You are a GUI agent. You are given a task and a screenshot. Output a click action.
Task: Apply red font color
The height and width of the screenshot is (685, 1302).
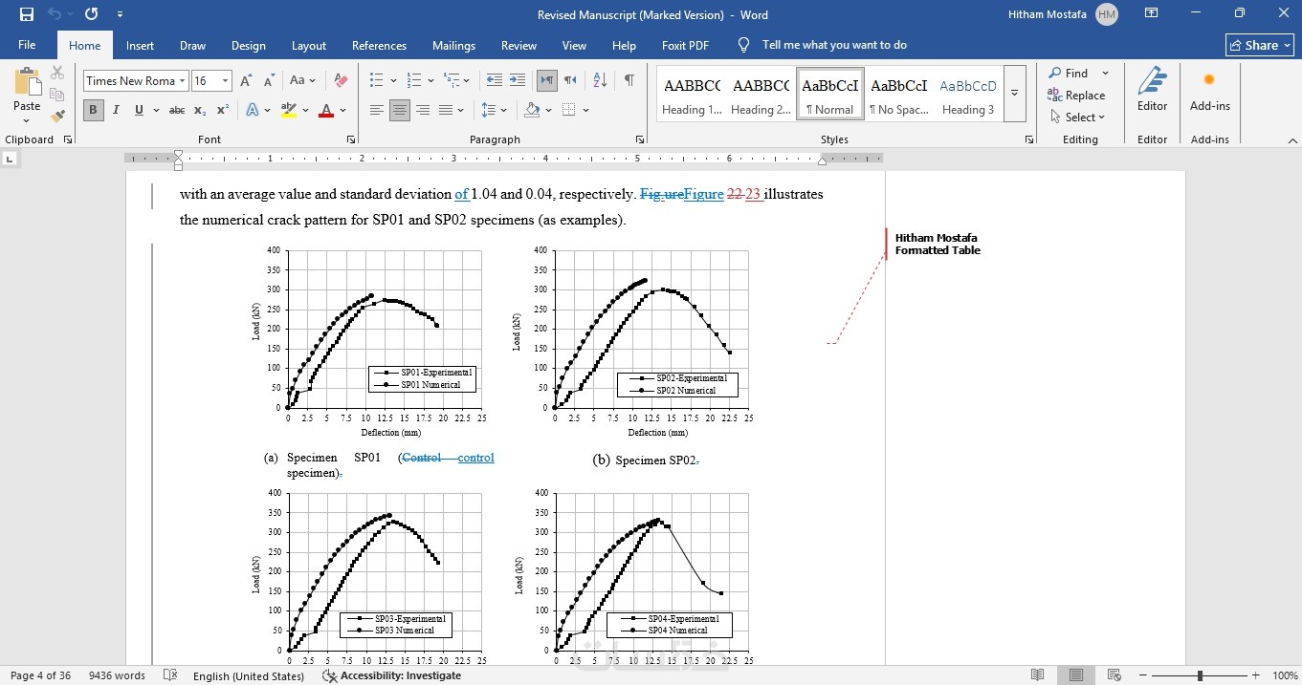click(x=326, y=111)
